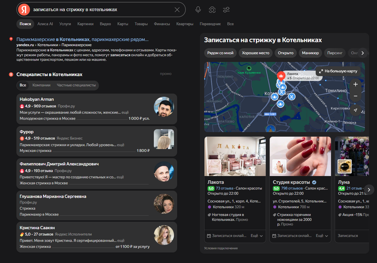Open the Карты tab
Screen dimensions: 377x263
(x=123, y=24)
